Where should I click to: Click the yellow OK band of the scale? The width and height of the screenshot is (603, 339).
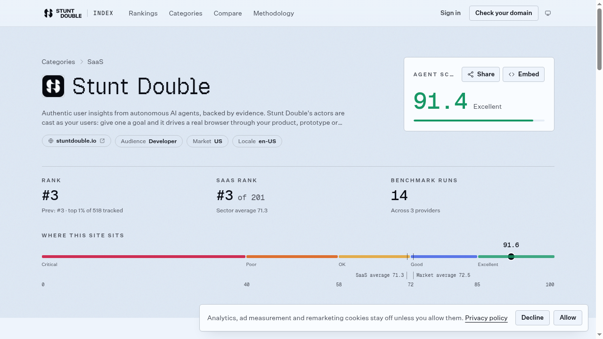pyautogui.click(x=374, y=257)
